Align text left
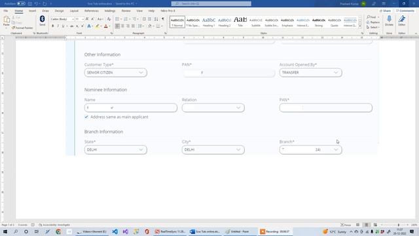Screen dimensions: 419x236 click(x=117, y=26)
